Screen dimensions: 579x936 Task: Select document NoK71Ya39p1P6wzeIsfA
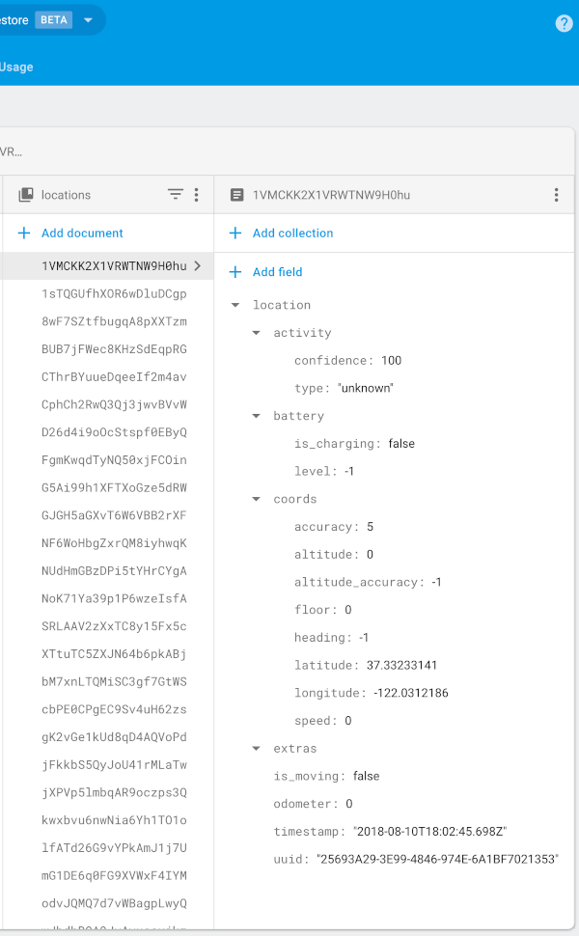pyautogui.click(x=114, y=598)
